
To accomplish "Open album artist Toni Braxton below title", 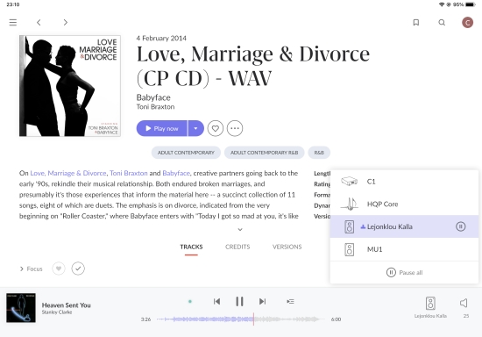I will point(155,107).
